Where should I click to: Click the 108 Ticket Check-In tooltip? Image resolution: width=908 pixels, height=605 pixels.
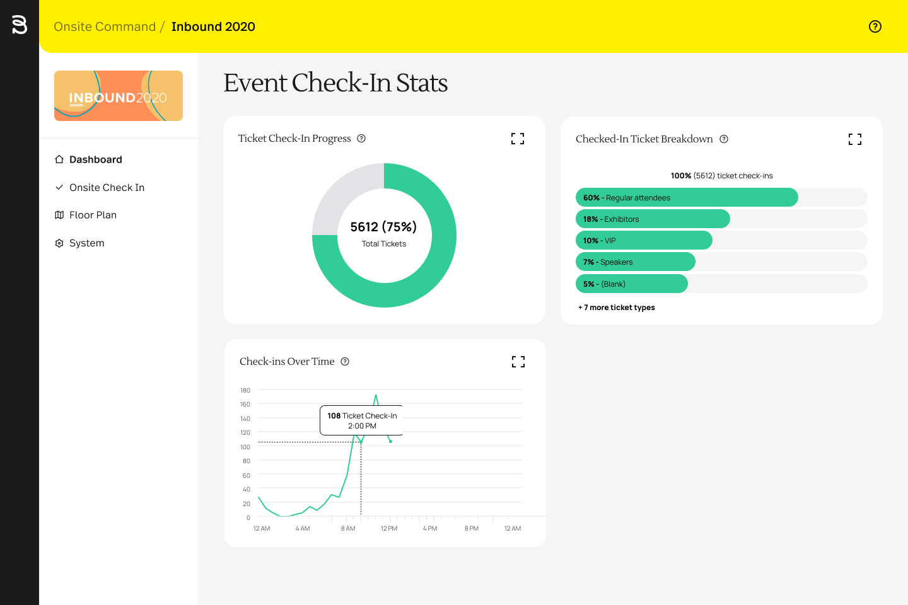click(361, 420)
